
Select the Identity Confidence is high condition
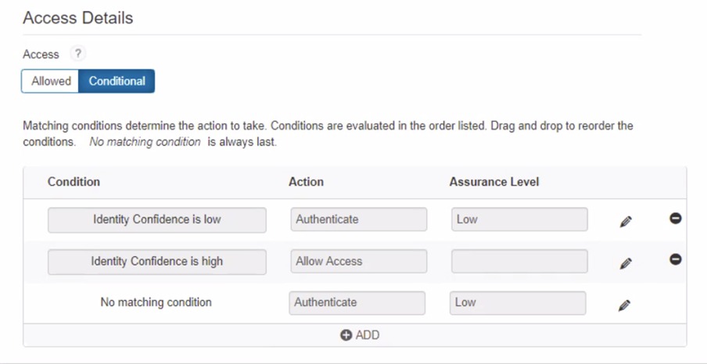tap(156, 262)
